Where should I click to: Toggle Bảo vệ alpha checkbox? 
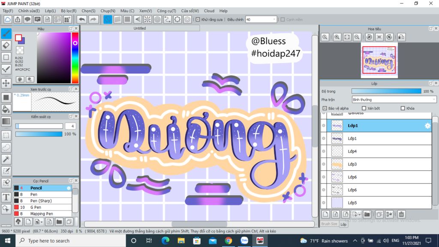[x=325, y=108]
